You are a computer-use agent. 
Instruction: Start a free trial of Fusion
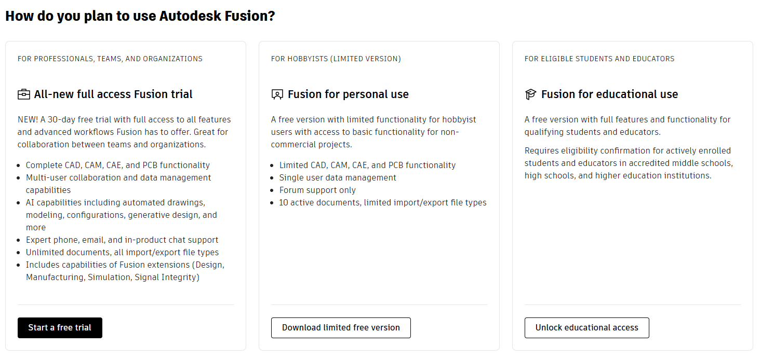pyautogui.click(x=60, y=328)
